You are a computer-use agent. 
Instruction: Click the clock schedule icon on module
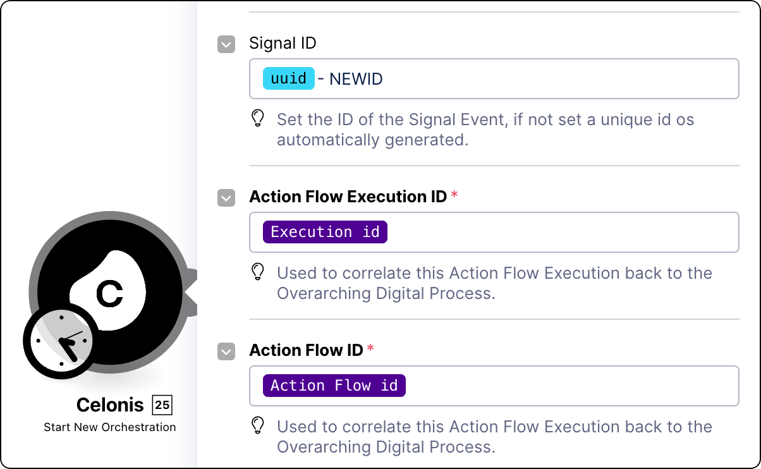(61, 341)
